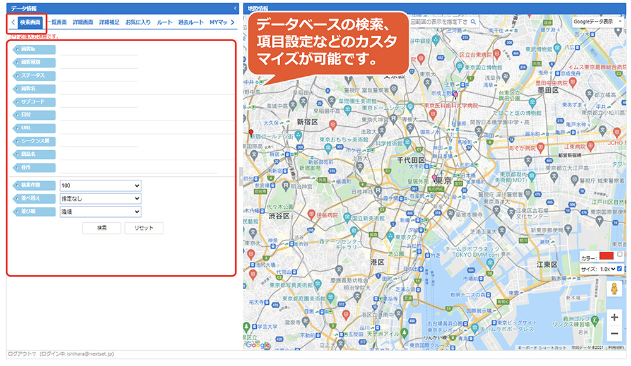Click the map range search box
This screenshot has width=631, height=366.
(439, 21)
